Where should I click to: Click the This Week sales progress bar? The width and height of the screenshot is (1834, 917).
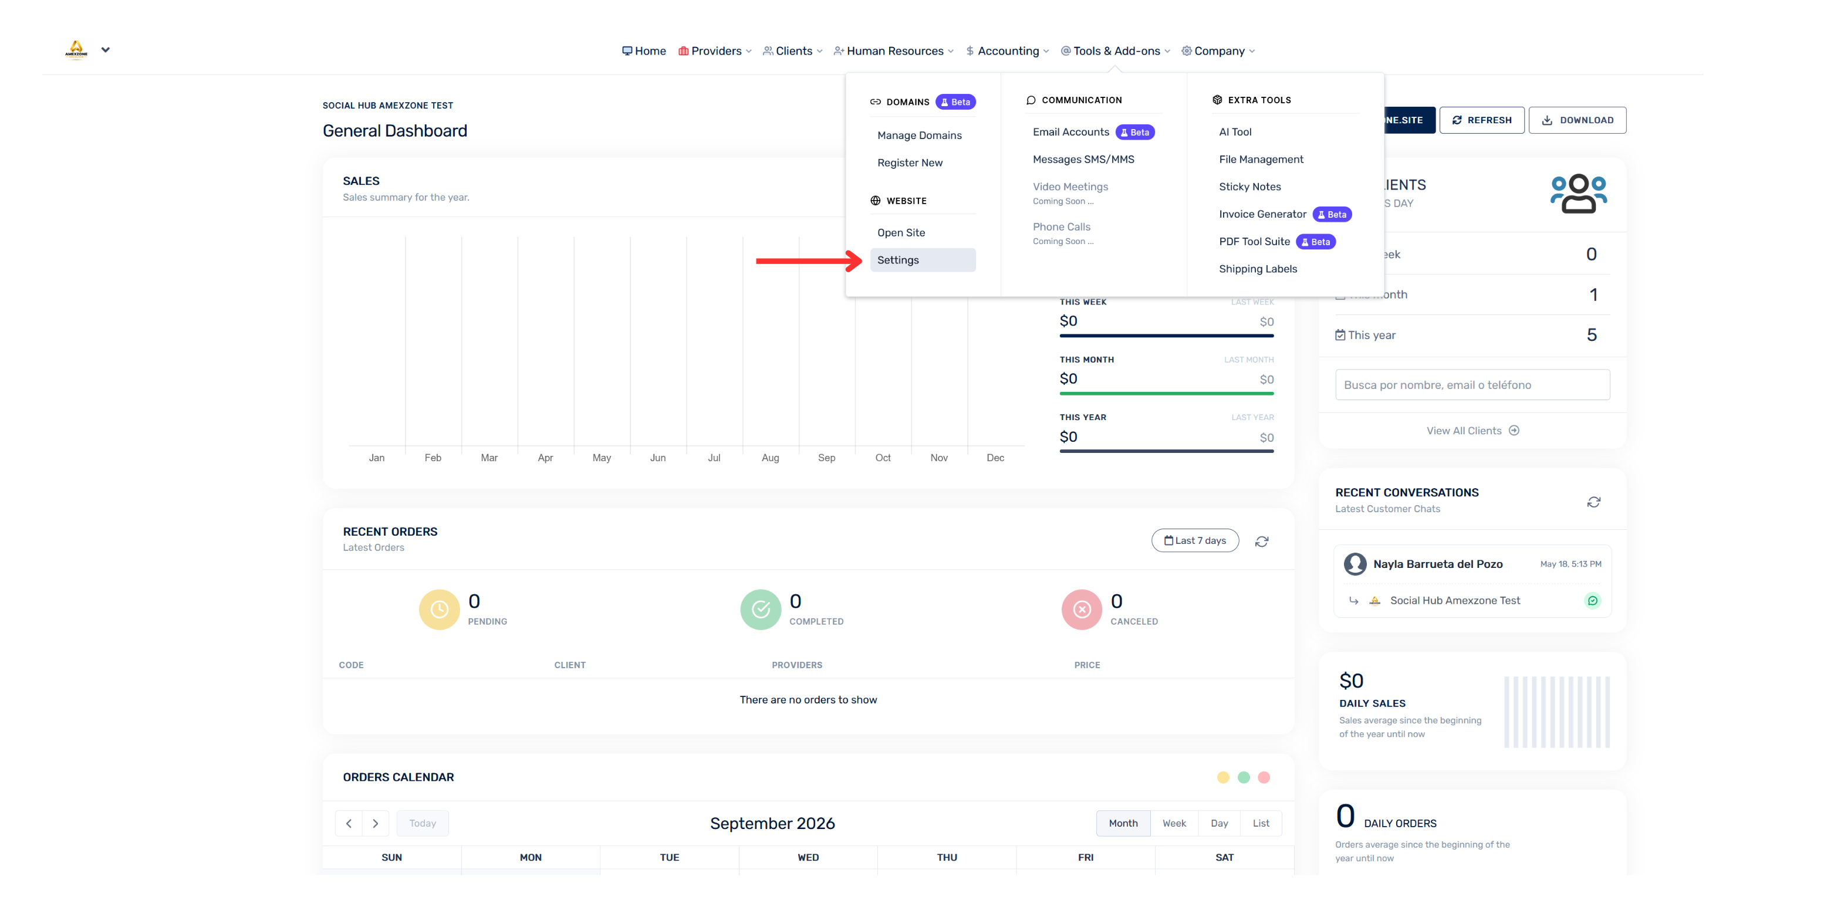tap(1166, 336)
